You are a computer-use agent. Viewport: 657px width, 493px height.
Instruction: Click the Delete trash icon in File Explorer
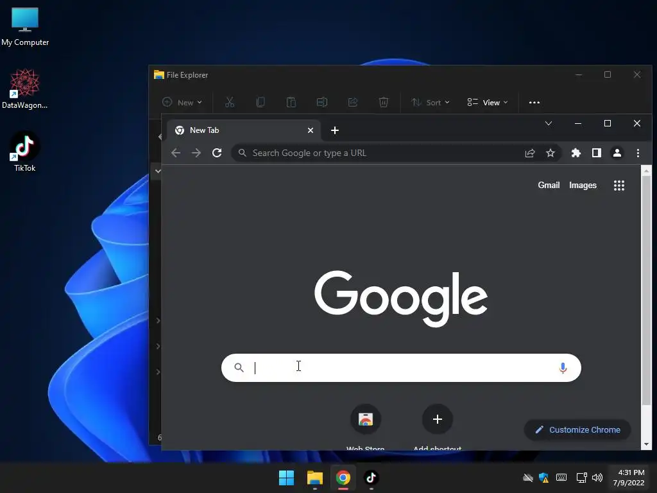pos(384,102)
